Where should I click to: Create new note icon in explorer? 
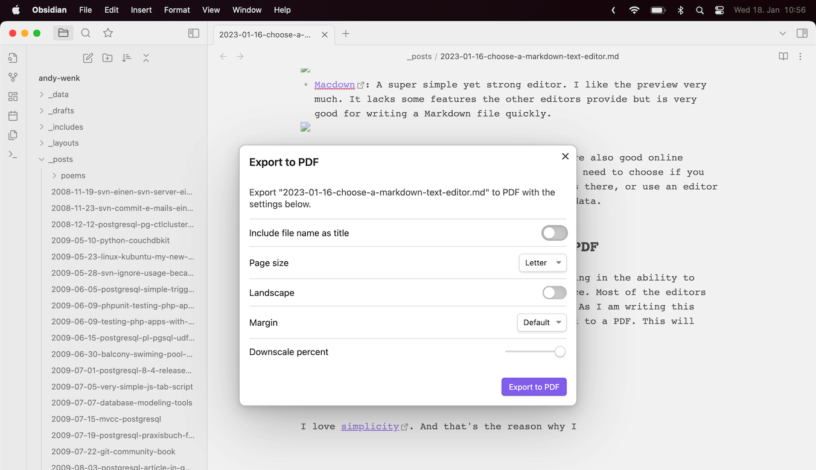(x=88, y=58)
